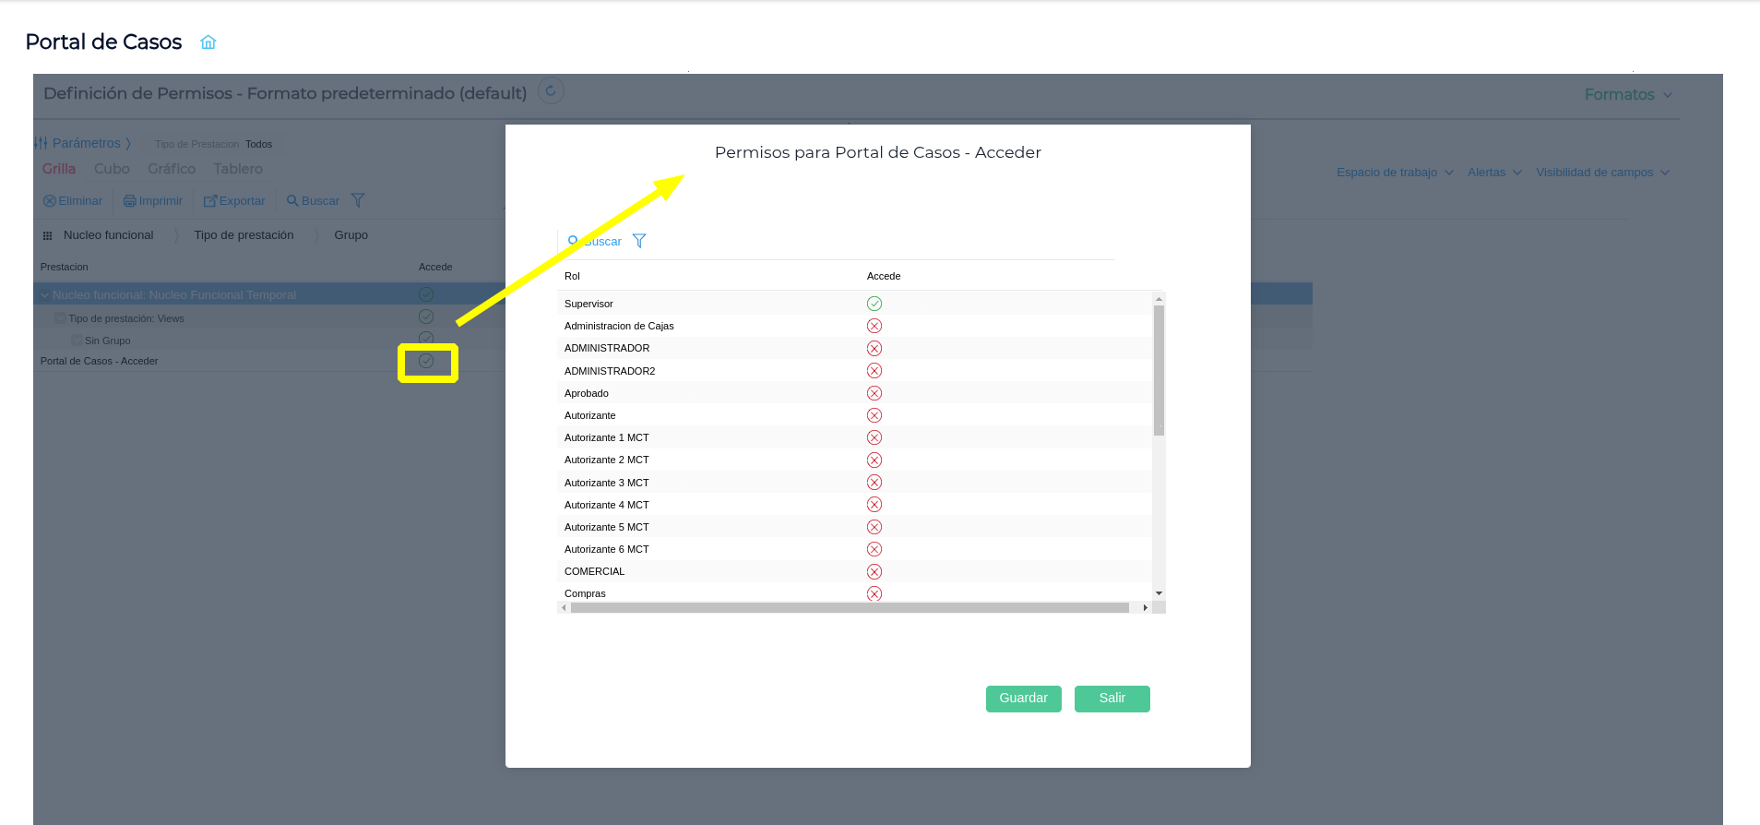Switch to the Tablero tab
Image resolution: width=1760 pixels, height=825 pixels.
[x=238, y=169]
